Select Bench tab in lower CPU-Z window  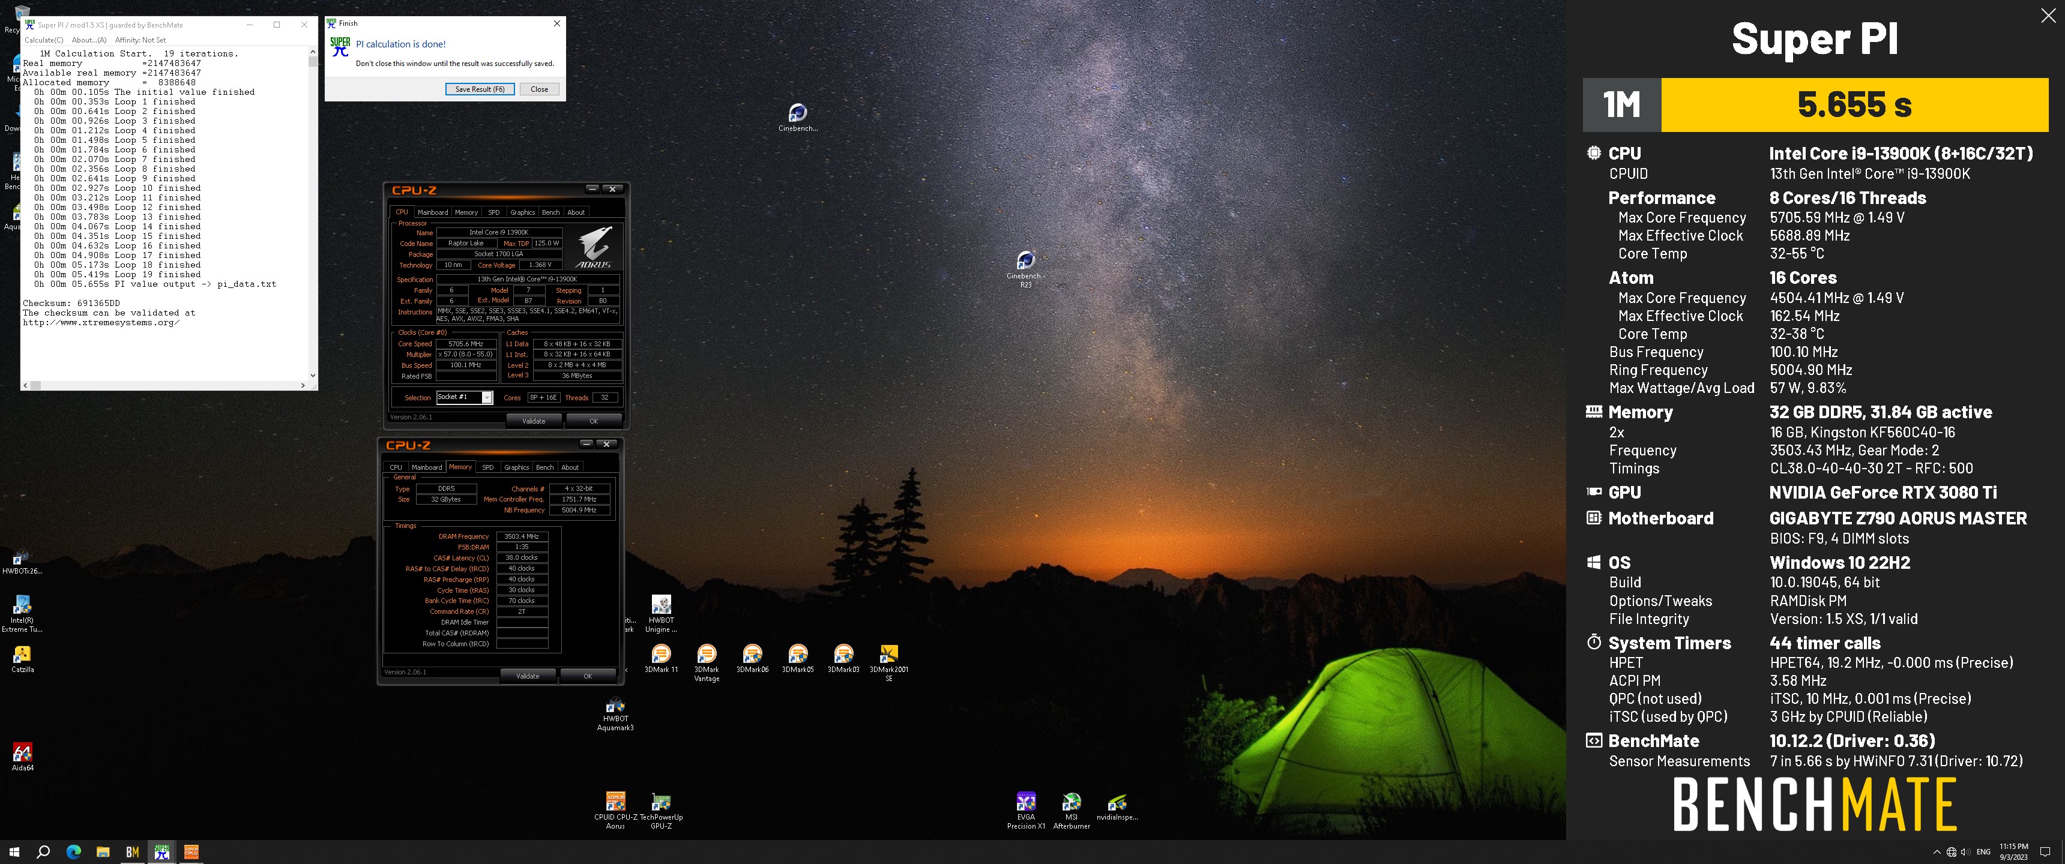click(544, 467)
